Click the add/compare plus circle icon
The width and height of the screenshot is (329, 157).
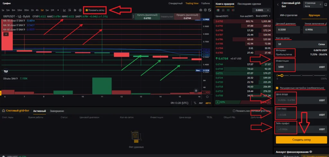[80, 10]
